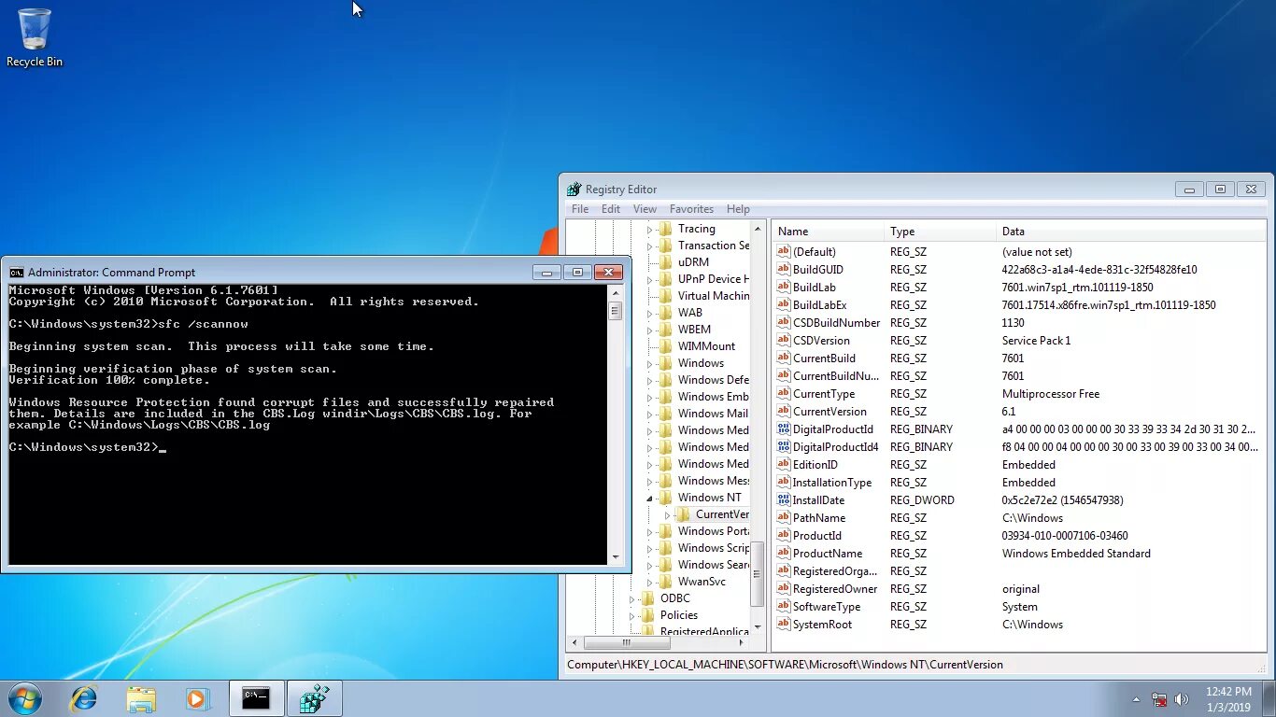Select the EditionID value name
Image resolution: width=1276 pixels, height=717 pixels.
(815, 465)
